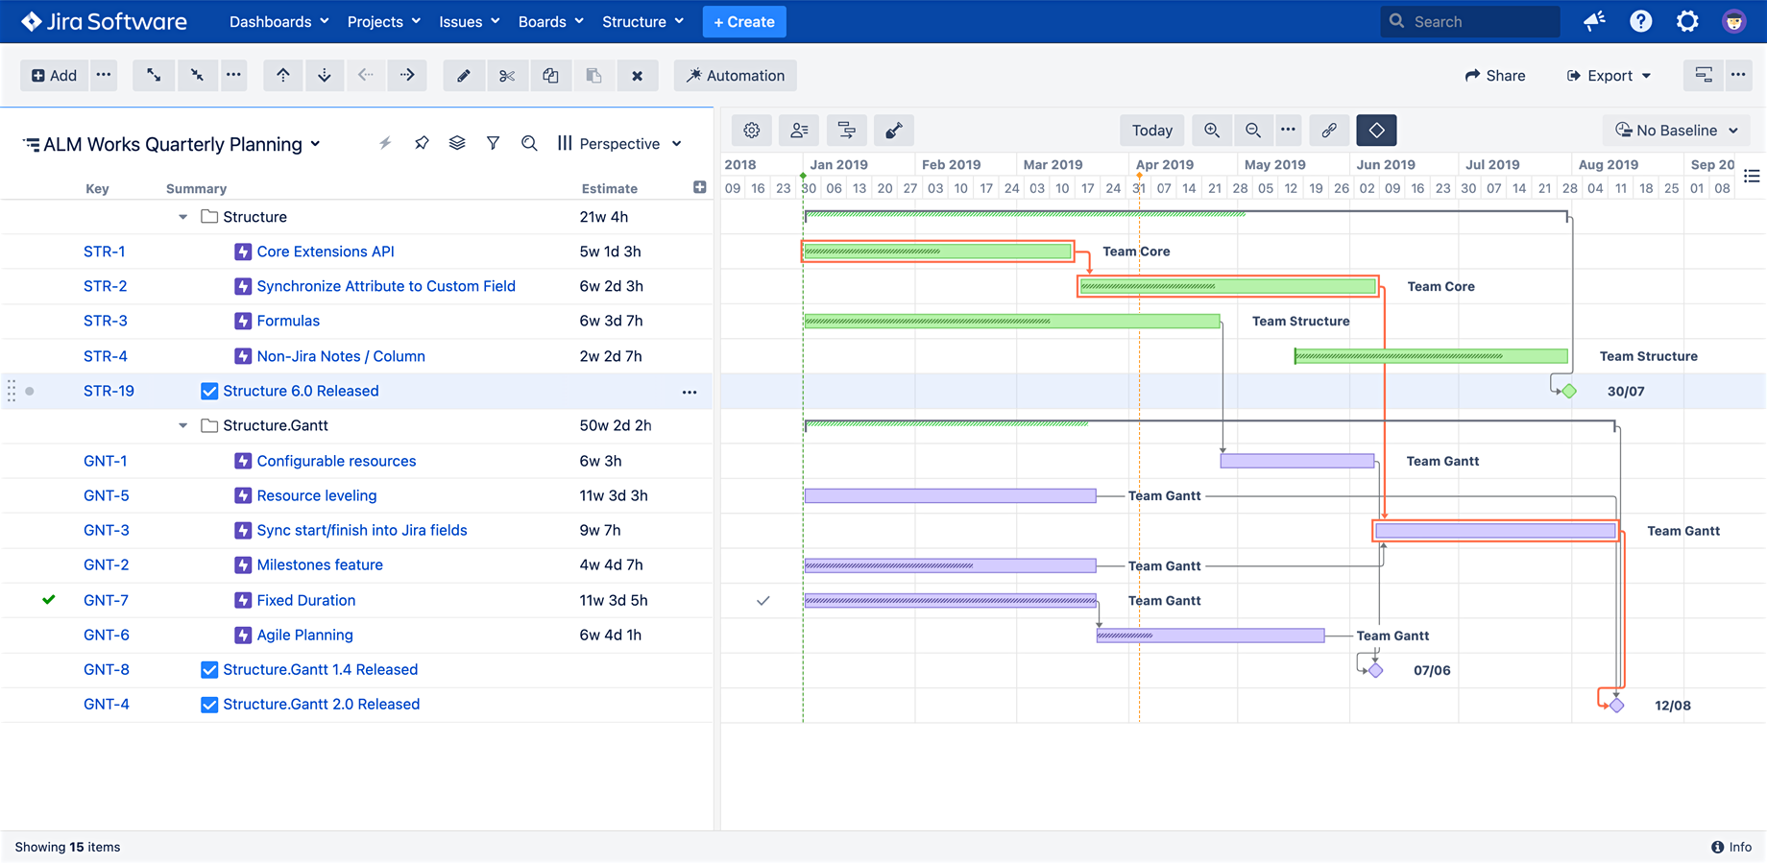
Task: Toggle Structure.Gantt 1.4 Released checkbox
Action: tap(208, 669)
